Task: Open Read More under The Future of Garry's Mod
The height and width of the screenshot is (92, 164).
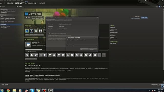Action: click(x=28, y=72)
